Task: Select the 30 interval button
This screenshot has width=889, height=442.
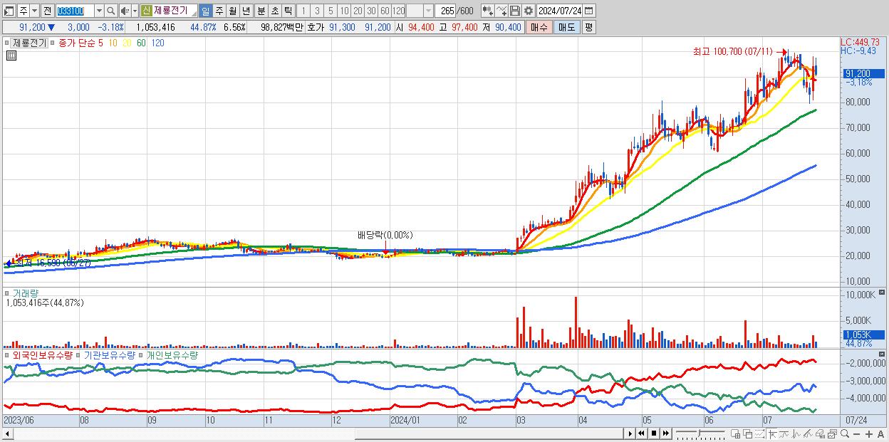Action: 371,11
